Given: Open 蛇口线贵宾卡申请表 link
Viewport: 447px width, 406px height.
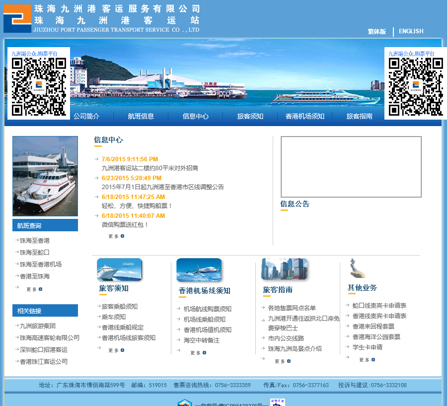Looking at the screenshot, I should (379, 306).
